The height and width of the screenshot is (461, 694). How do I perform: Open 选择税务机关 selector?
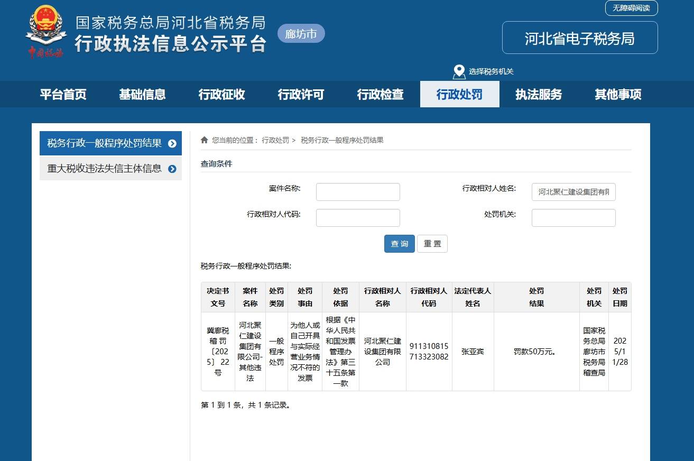(491, 72)
